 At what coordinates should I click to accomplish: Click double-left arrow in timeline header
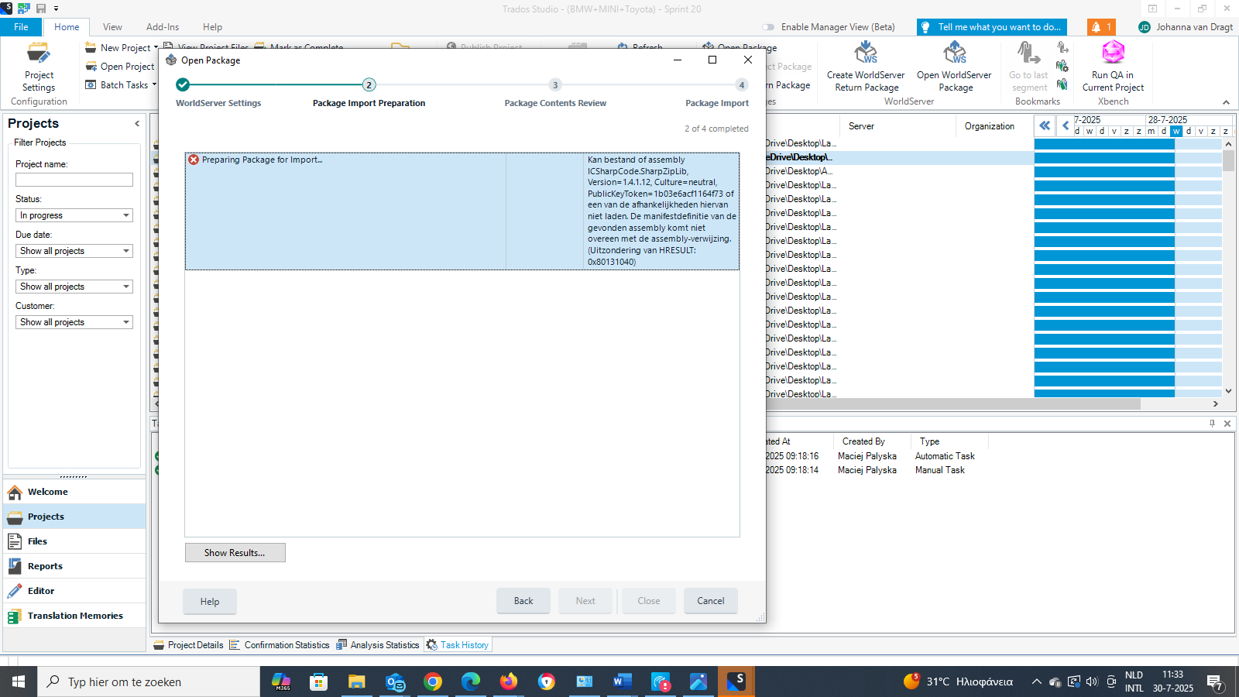[x=1045, y=125]
